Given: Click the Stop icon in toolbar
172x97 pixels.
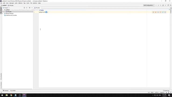Looking at the screenshot, I should [166, 5].
